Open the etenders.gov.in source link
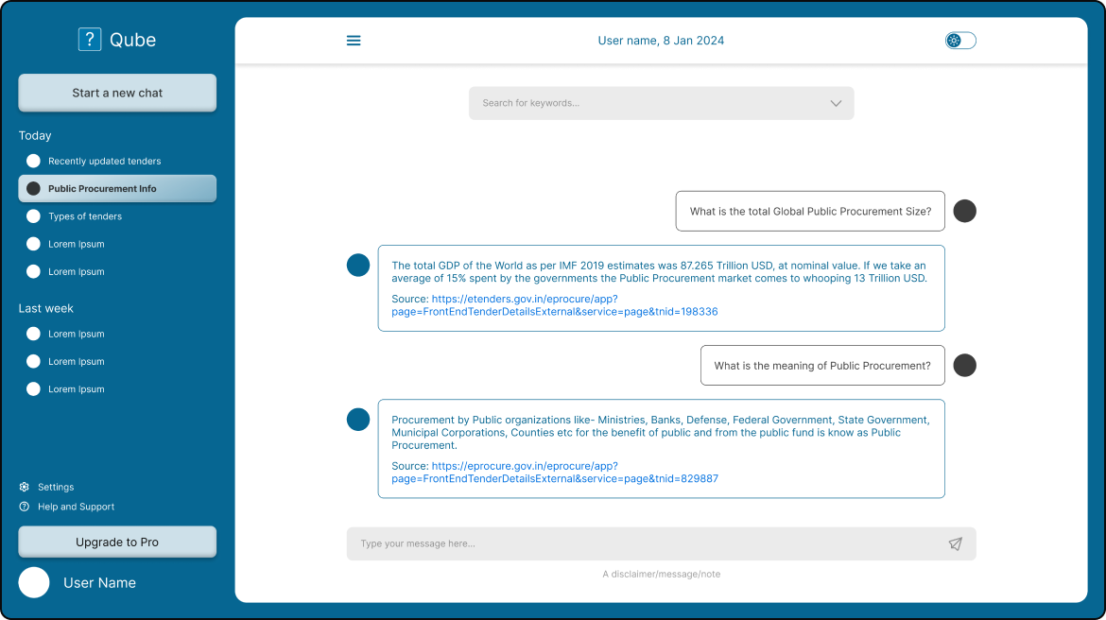 554,305
